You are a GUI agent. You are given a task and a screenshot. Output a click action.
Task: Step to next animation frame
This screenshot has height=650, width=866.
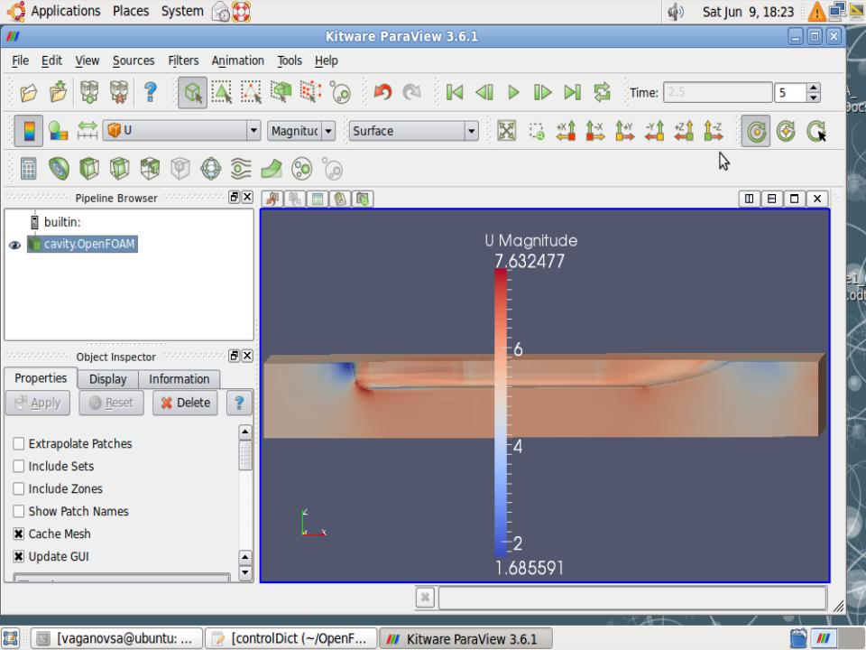[x=543, y=92]
